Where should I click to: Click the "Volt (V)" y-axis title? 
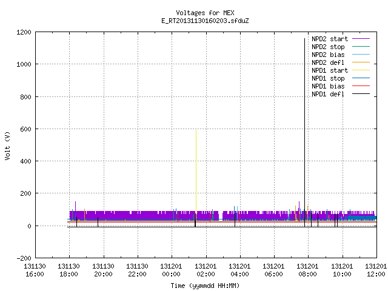click(x=7, y=145)
